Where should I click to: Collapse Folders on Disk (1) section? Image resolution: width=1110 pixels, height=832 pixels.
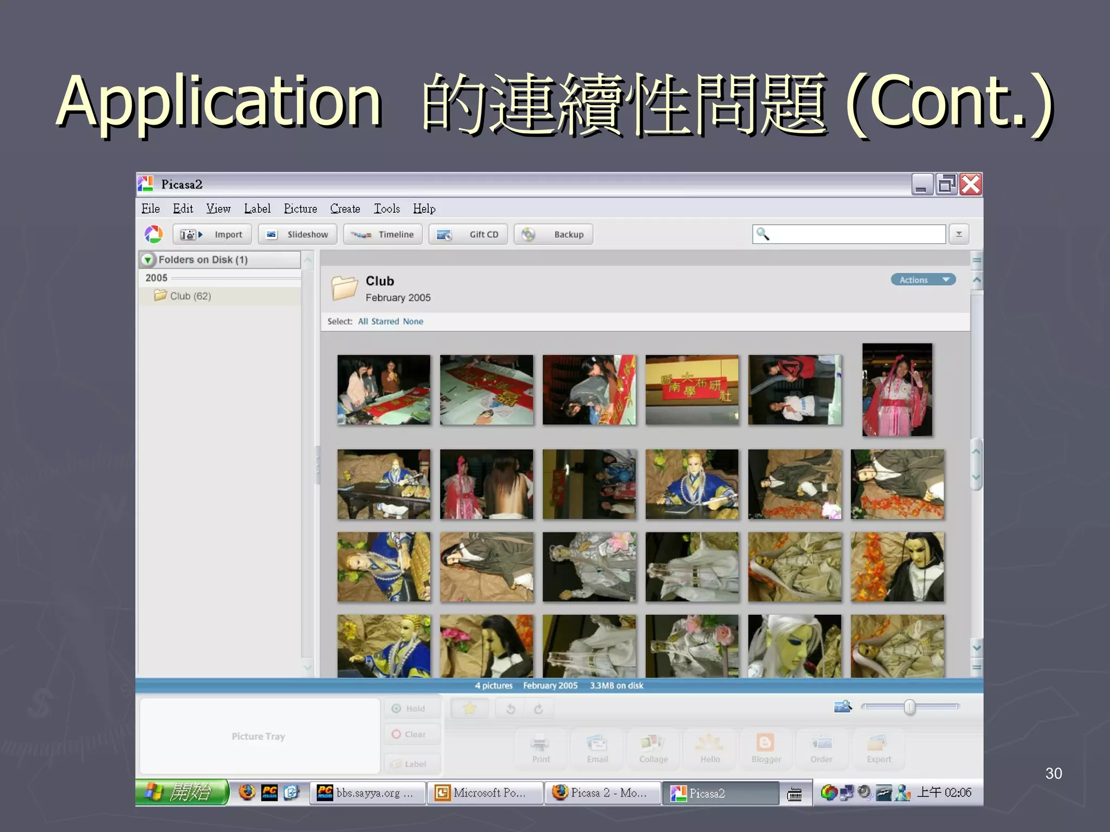click(147, 260)
